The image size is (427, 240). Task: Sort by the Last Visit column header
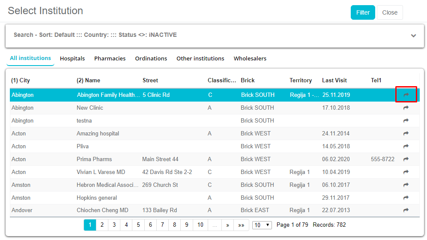point(334,80)
